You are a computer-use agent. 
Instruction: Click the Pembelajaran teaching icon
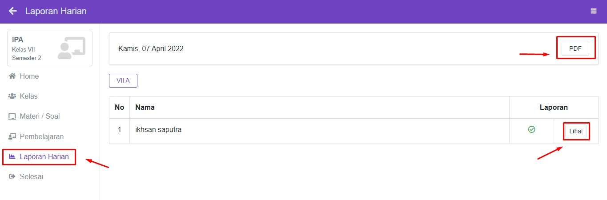pos(12,137)
